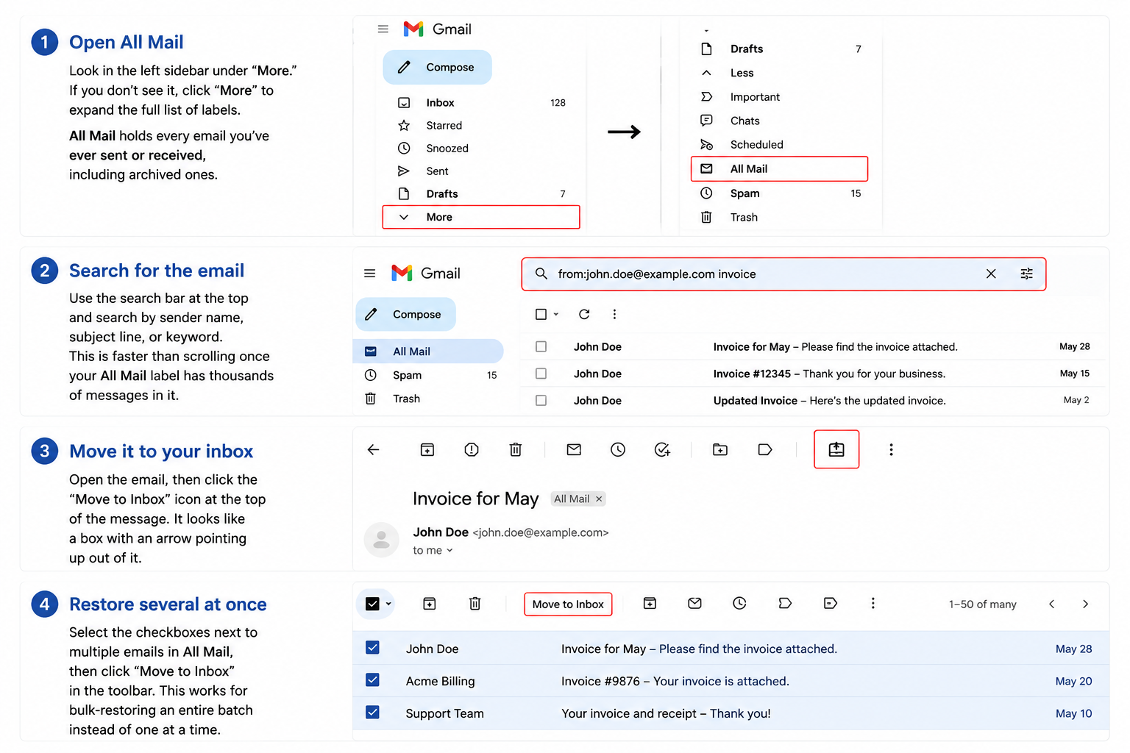Screen dimensions: 1130x753
Task: Collapse the label list with the Less row
Action: (780, 73)
